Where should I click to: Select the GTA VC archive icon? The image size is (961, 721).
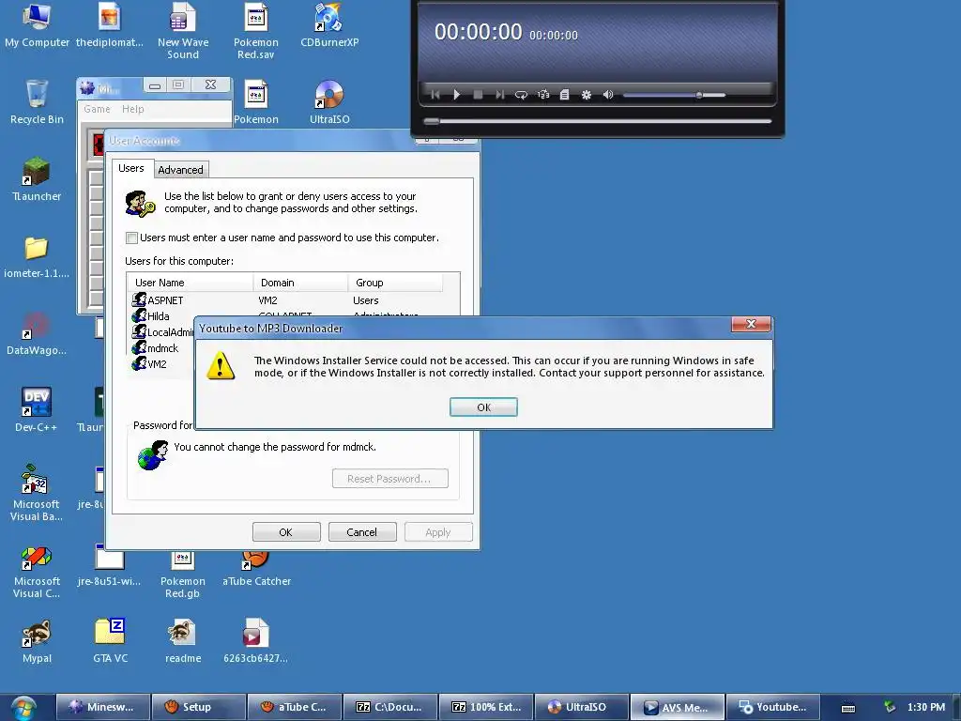(x=111, y=641)
